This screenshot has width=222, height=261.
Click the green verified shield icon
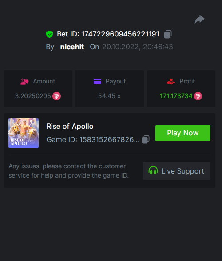(x=49, y=34)
